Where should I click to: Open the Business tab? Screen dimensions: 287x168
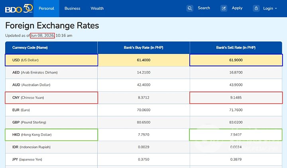72,8
